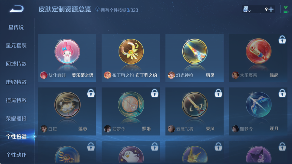Open the 个性动作 tab

point(16,155)
